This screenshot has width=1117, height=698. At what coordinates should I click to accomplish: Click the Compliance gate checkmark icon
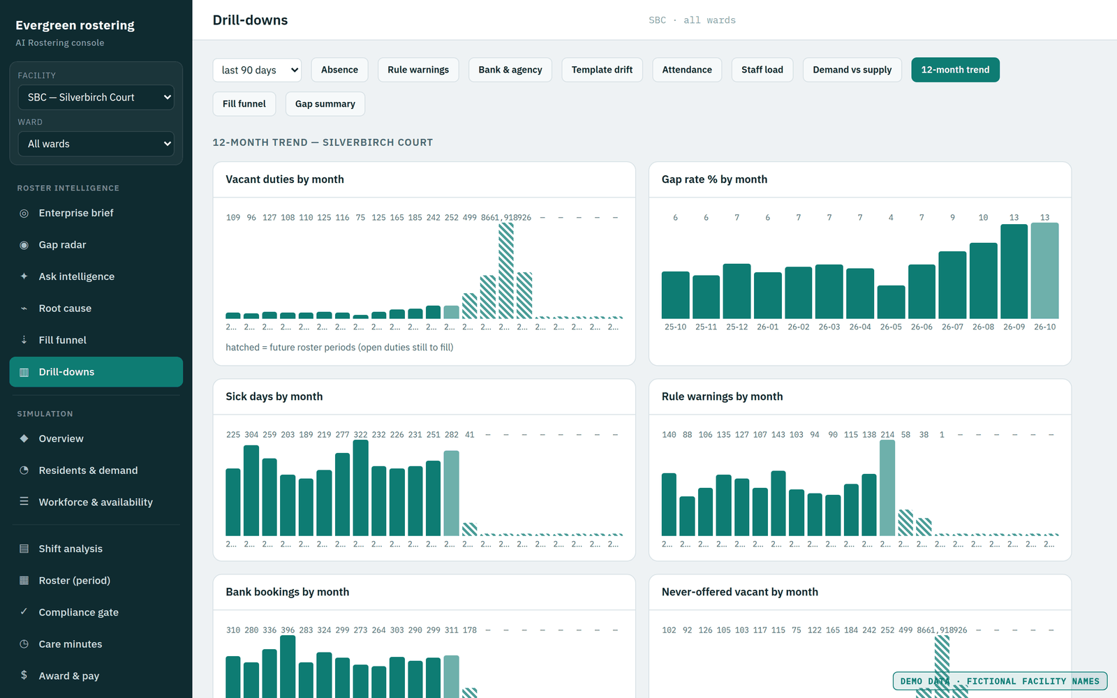(24, 612)
